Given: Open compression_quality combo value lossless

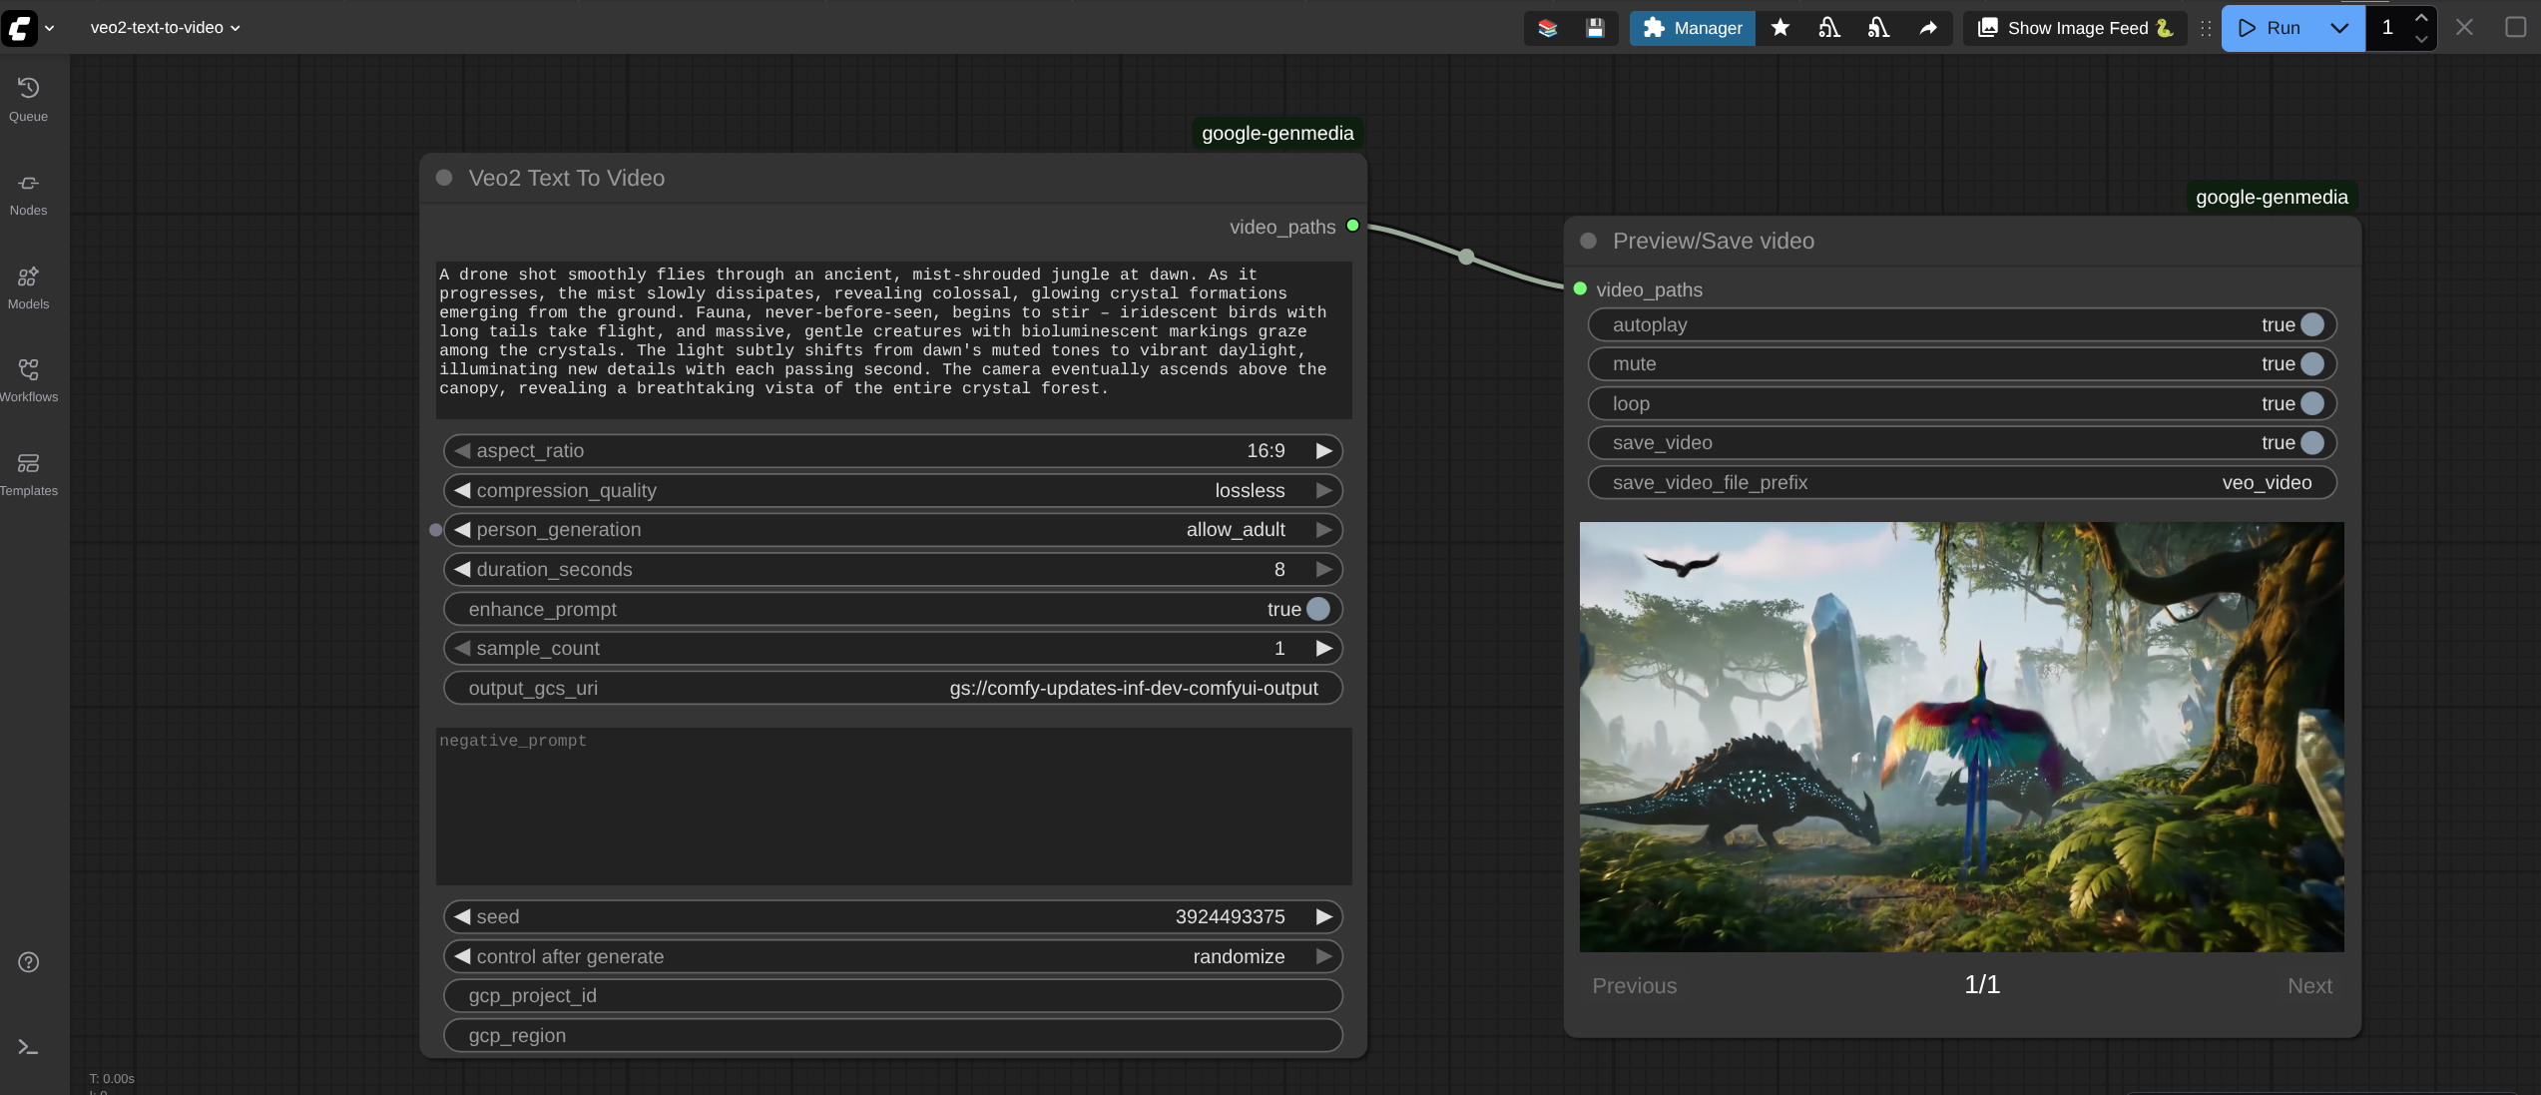Looking at the screenshot, I should pyautogui.click(x=1250, y=491).
